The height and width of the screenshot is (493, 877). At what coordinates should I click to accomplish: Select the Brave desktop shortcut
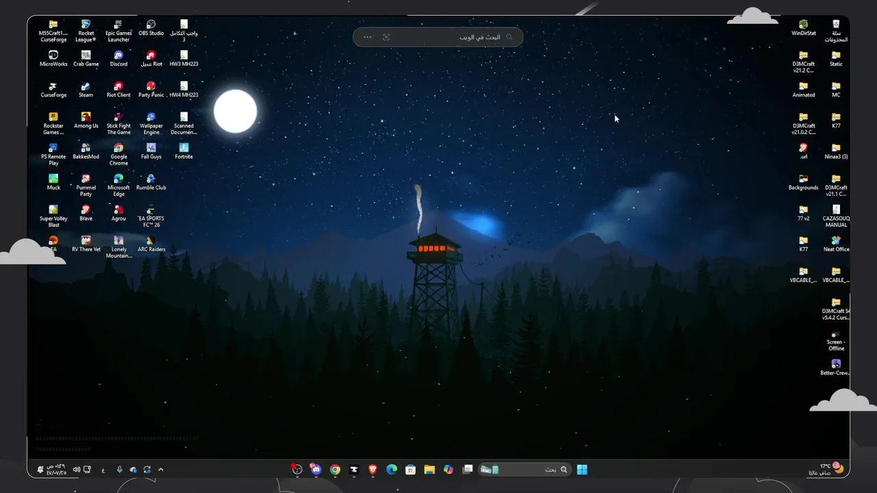[x=86, y=213]
